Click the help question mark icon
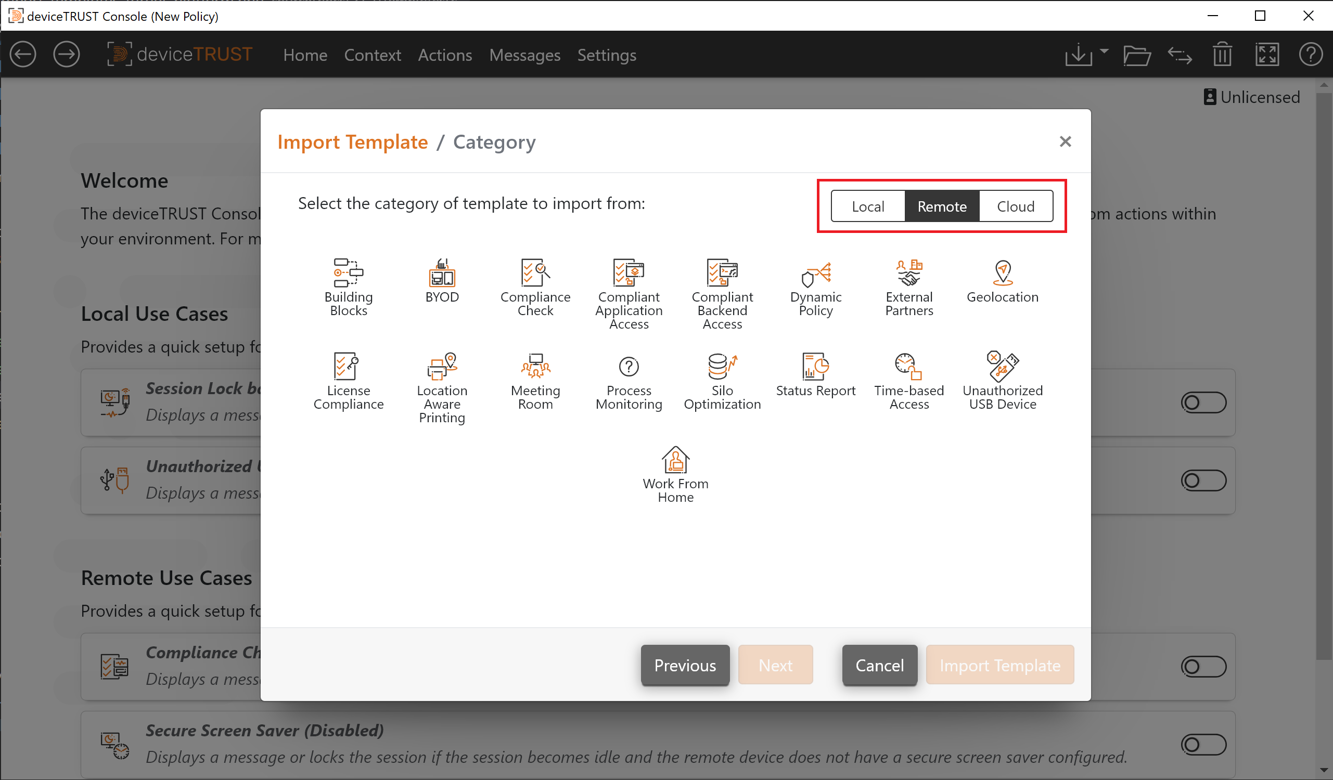 click(1310, 55)
